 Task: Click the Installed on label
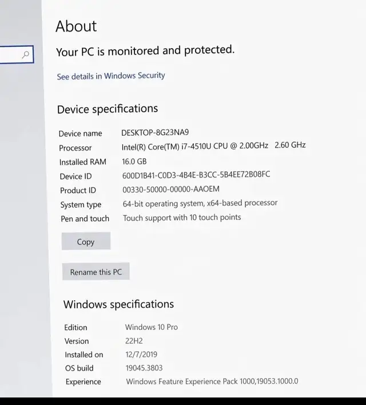(84, 355)
